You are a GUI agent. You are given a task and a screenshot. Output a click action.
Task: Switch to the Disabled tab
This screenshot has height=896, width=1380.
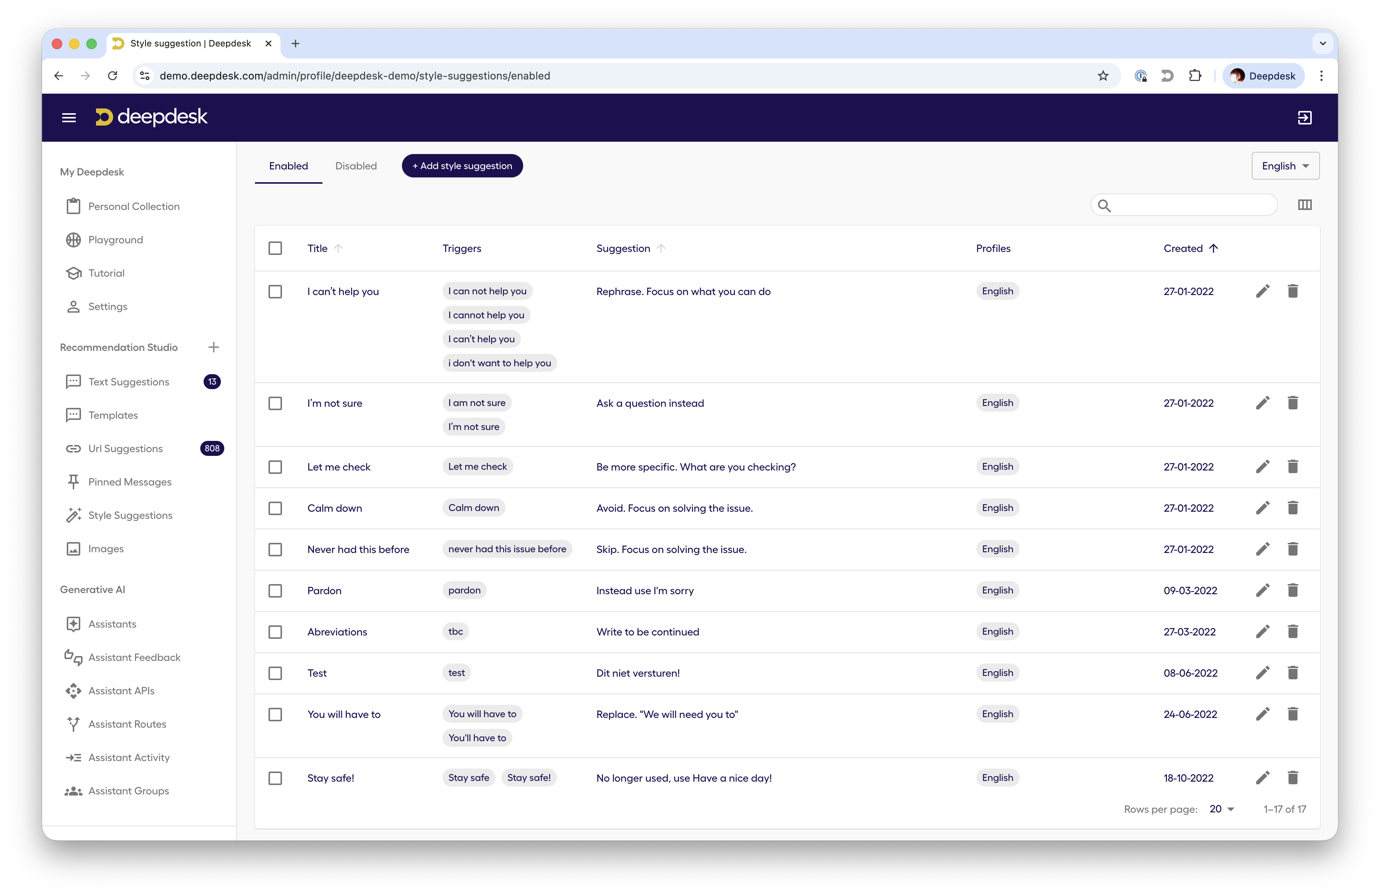click(355, 166)
